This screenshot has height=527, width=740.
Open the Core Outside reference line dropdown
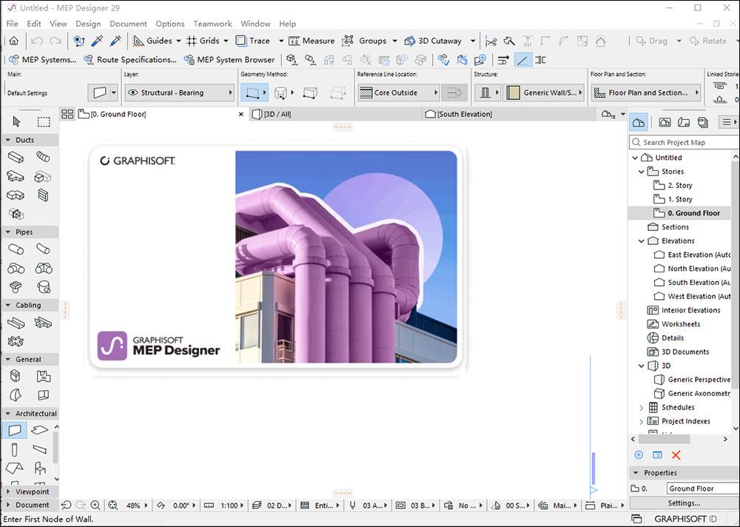coord(398,93)
